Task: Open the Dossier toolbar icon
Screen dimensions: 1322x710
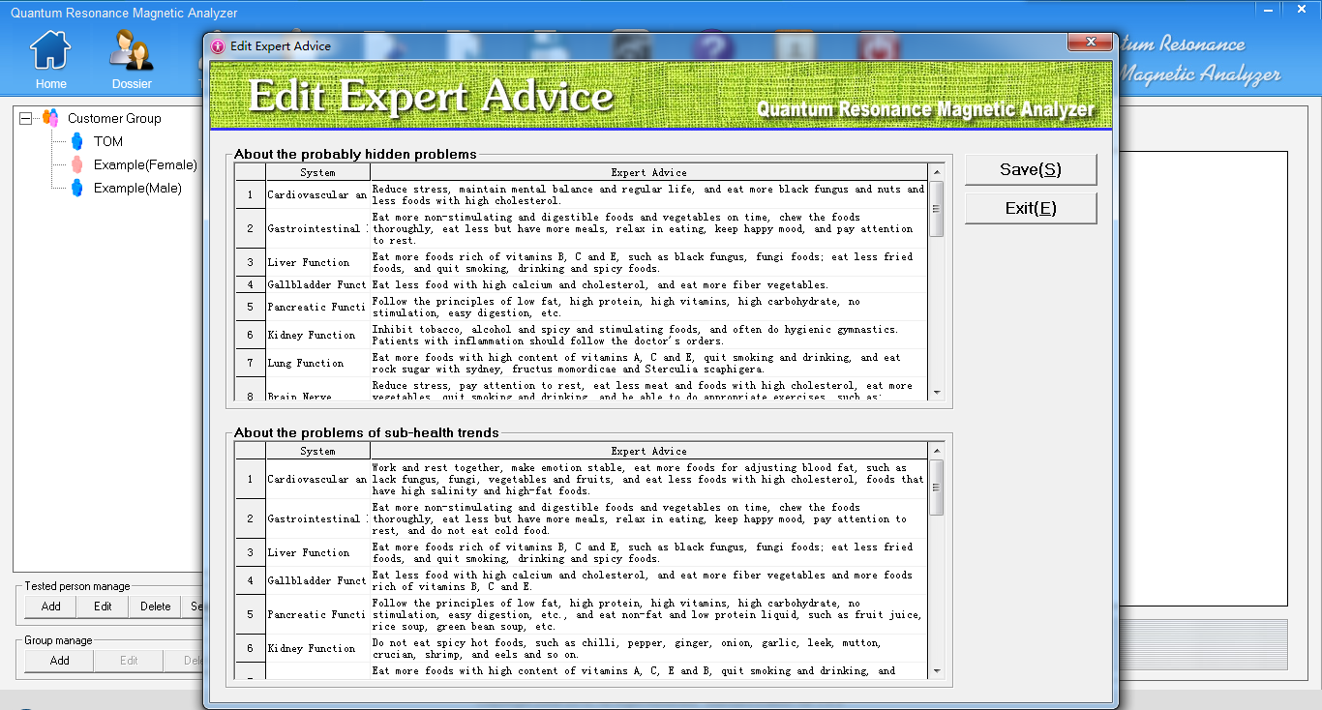Action: (x=132, y=49)
